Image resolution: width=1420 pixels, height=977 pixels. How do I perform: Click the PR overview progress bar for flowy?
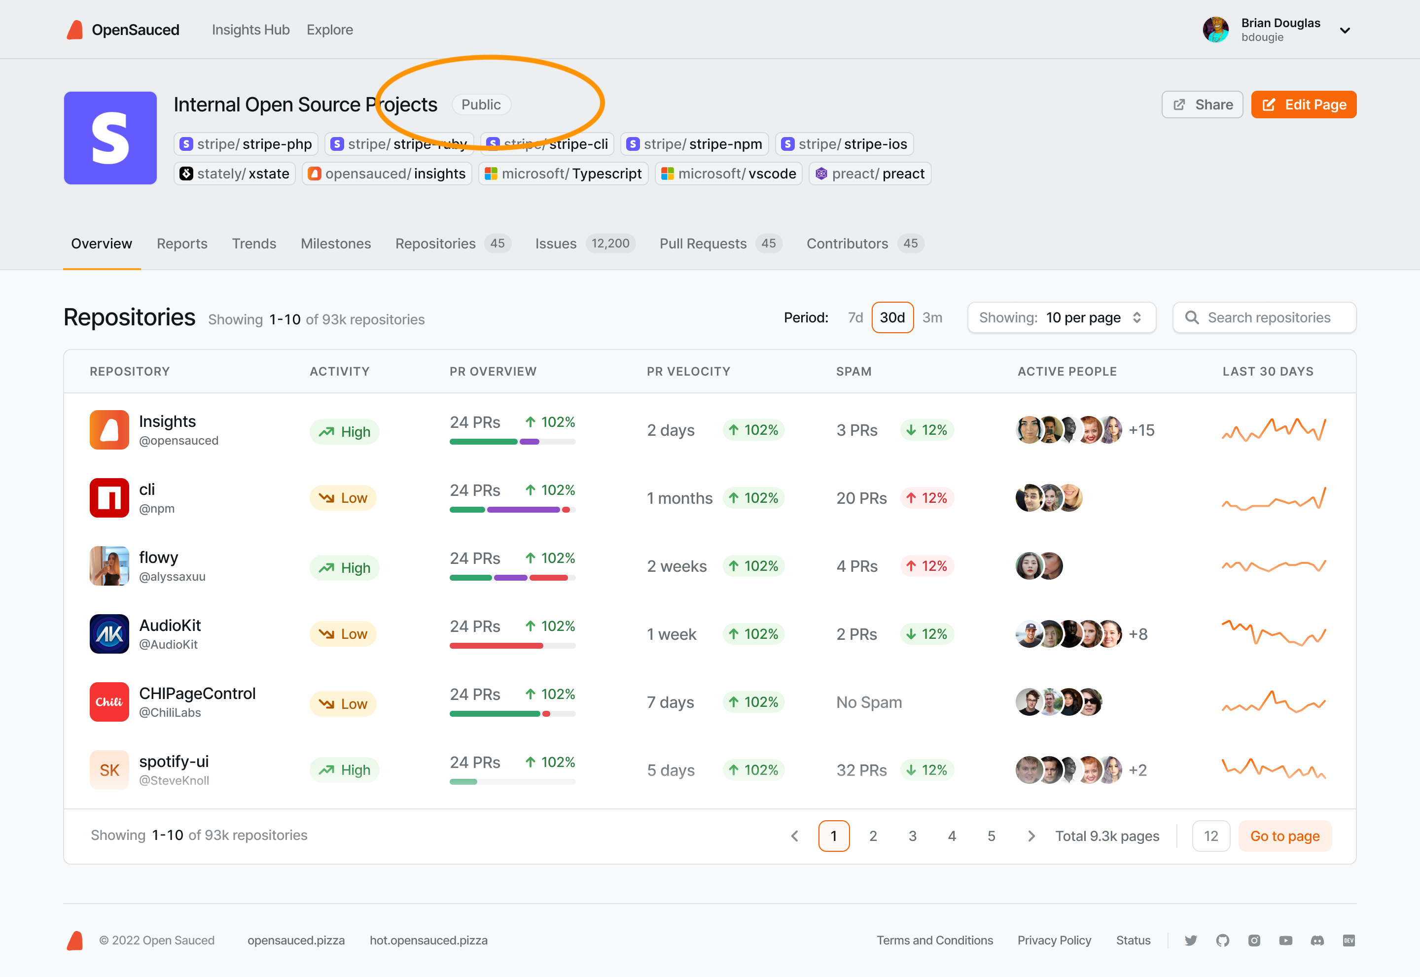512,577
